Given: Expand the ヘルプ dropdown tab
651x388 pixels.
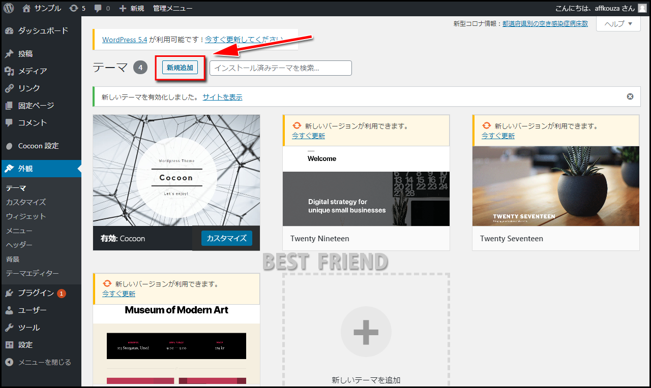Looking at the screenshot, I should click(x=618, y=24).
